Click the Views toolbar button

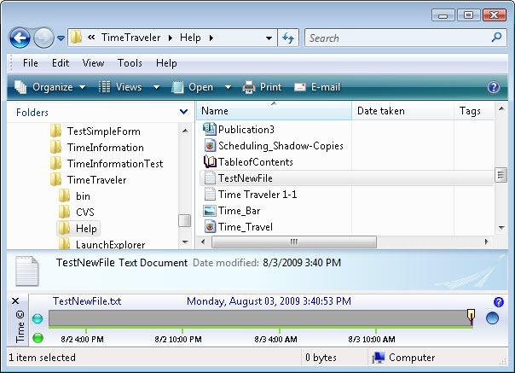pos(120,87)
